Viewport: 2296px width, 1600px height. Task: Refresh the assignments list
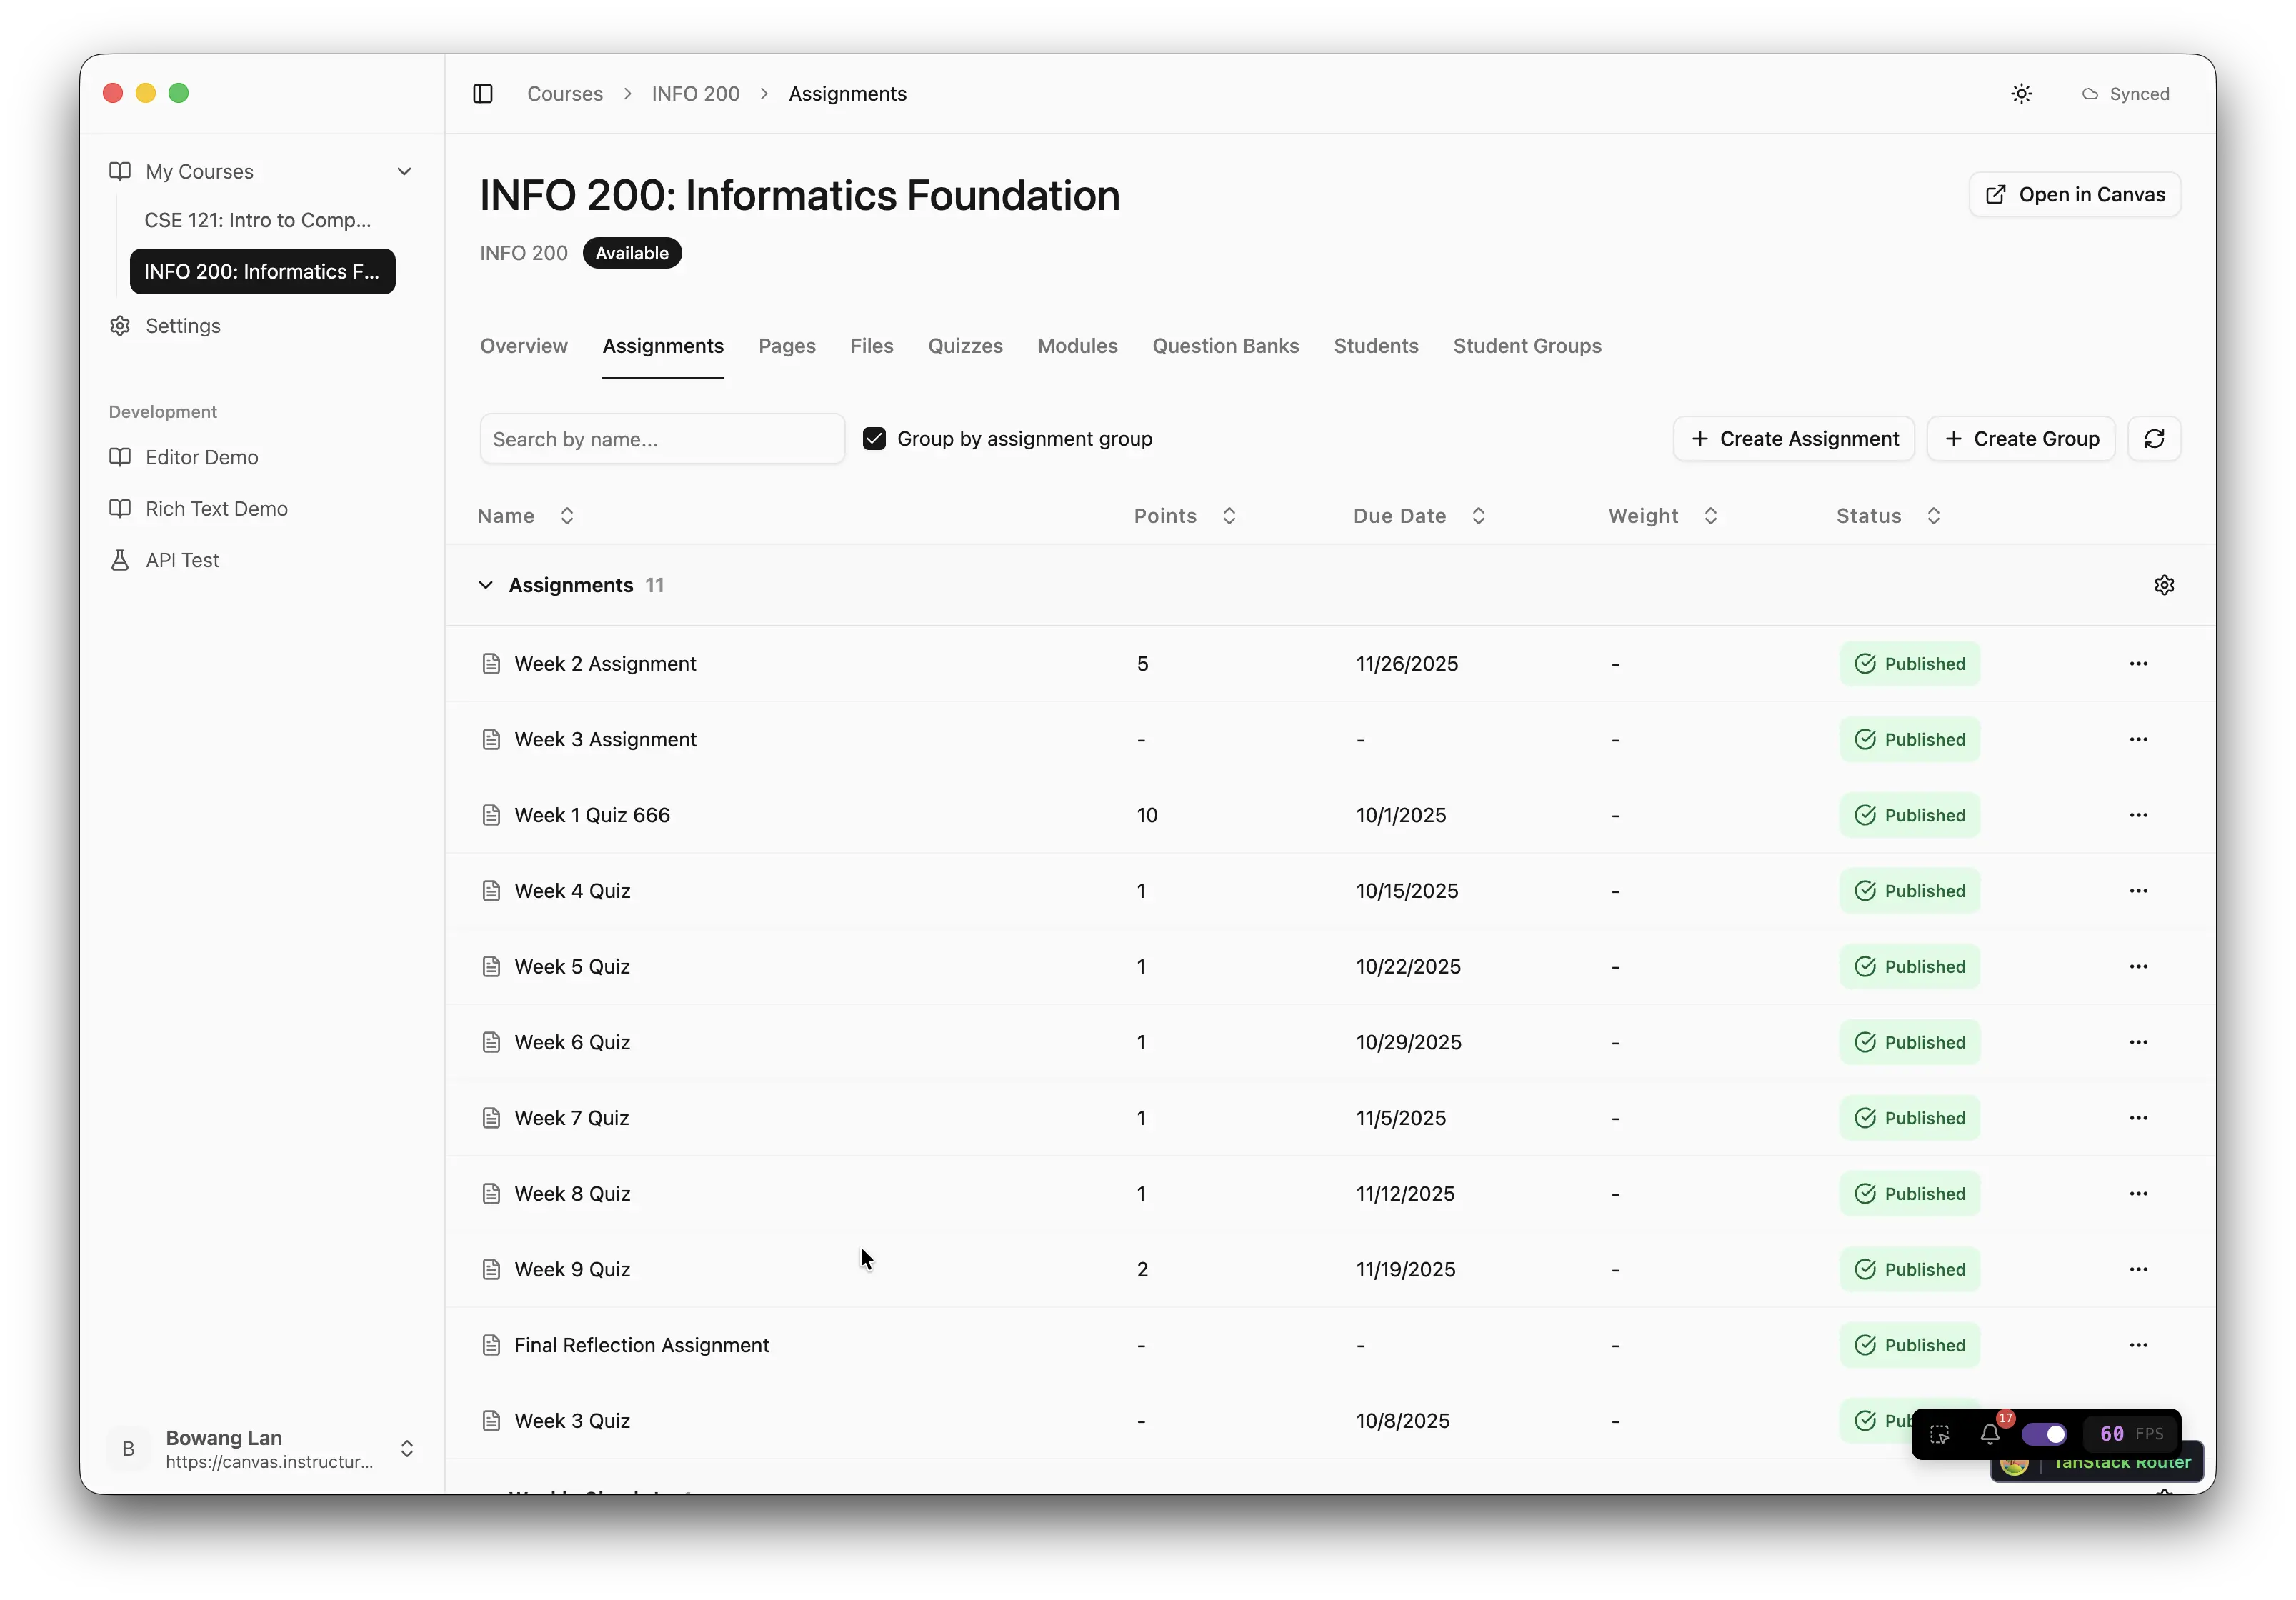[2156, 439]
